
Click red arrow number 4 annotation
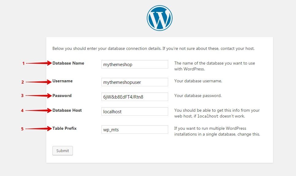point(36,110)
